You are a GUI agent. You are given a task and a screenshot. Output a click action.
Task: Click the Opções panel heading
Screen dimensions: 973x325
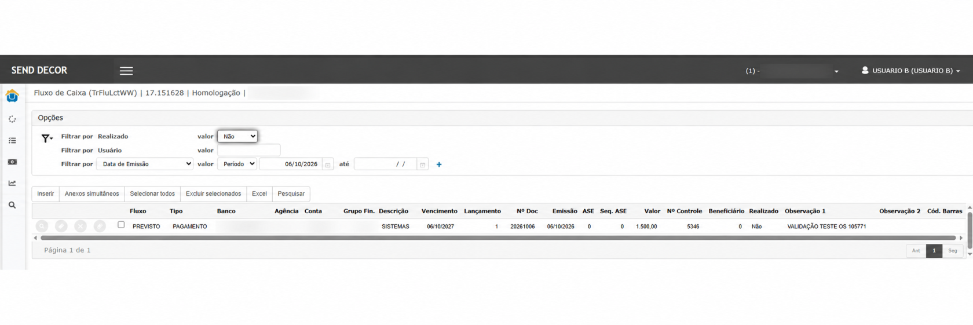[x=50, y=118]
